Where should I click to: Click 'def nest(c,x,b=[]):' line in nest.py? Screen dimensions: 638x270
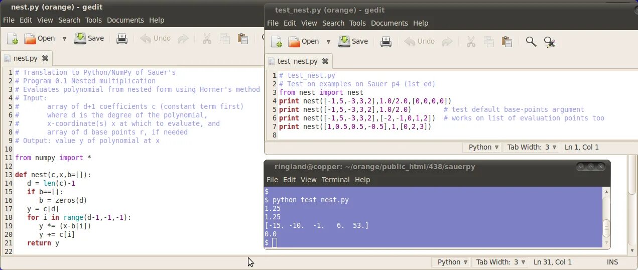(x=53, y=175)
